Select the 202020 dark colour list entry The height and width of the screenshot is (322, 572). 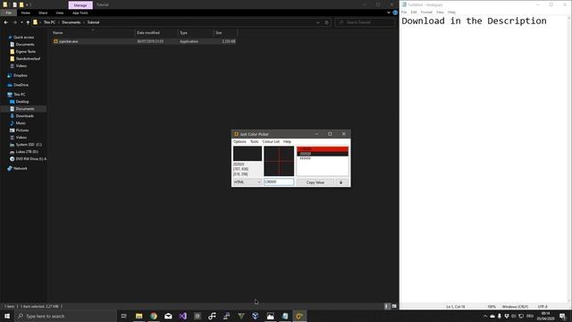coord(323,154)
